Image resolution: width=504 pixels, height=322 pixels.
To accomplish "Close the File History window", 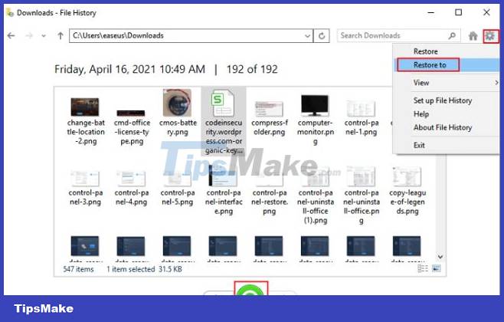I will tap(486, 12).
